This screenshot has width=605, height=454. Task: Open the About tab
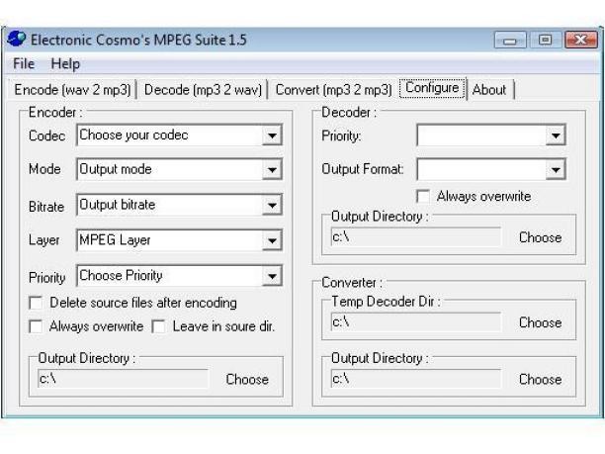click(489, 90)
